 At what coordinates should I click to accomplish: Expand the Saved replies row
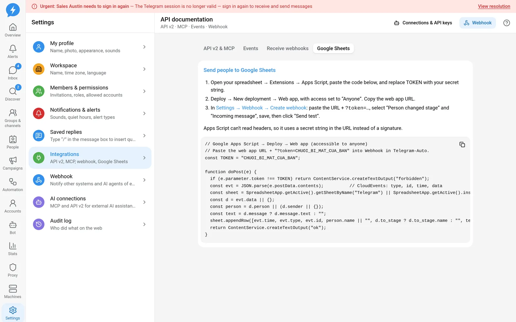pyautogui.click(x=90, y=136)
